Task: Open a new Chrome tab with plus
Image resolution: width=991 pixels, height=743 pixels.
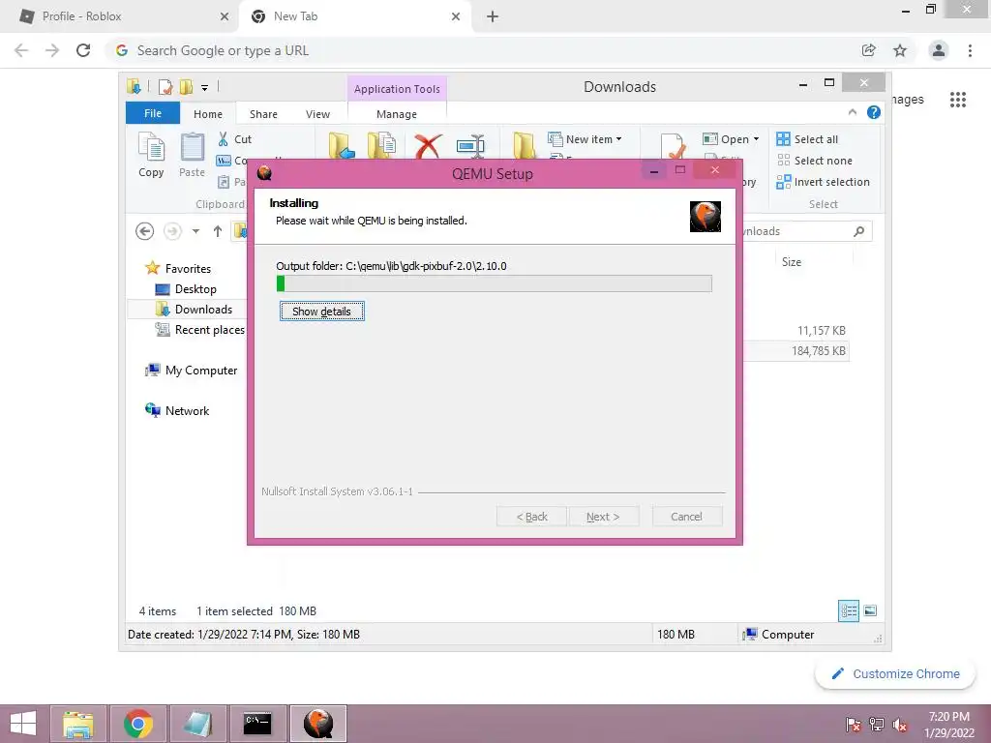Action: [493, 16]
